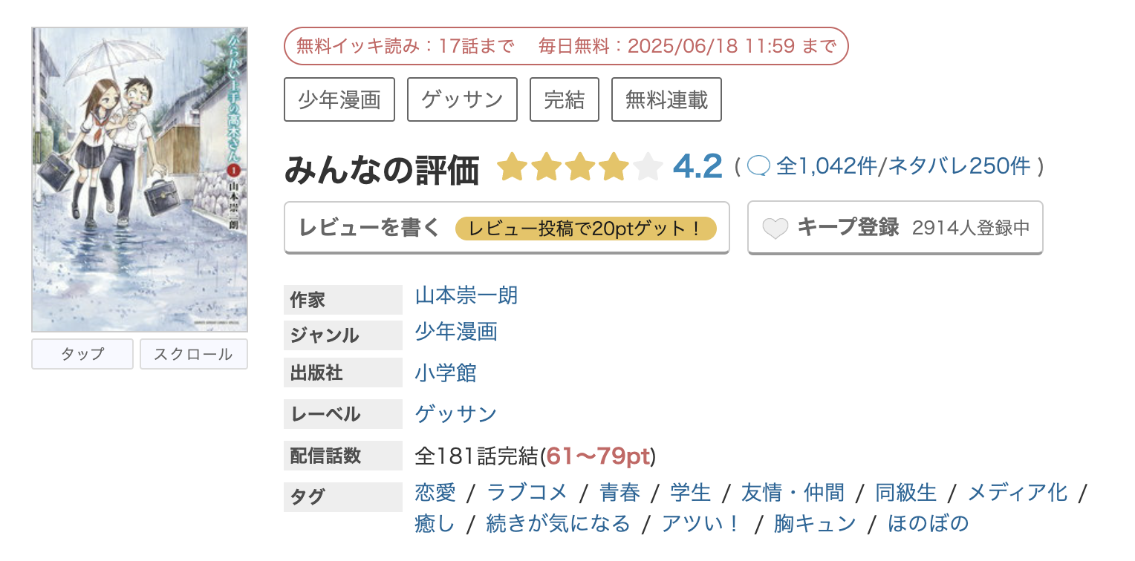Click the レビューを書く button

(x=371, y=228)
